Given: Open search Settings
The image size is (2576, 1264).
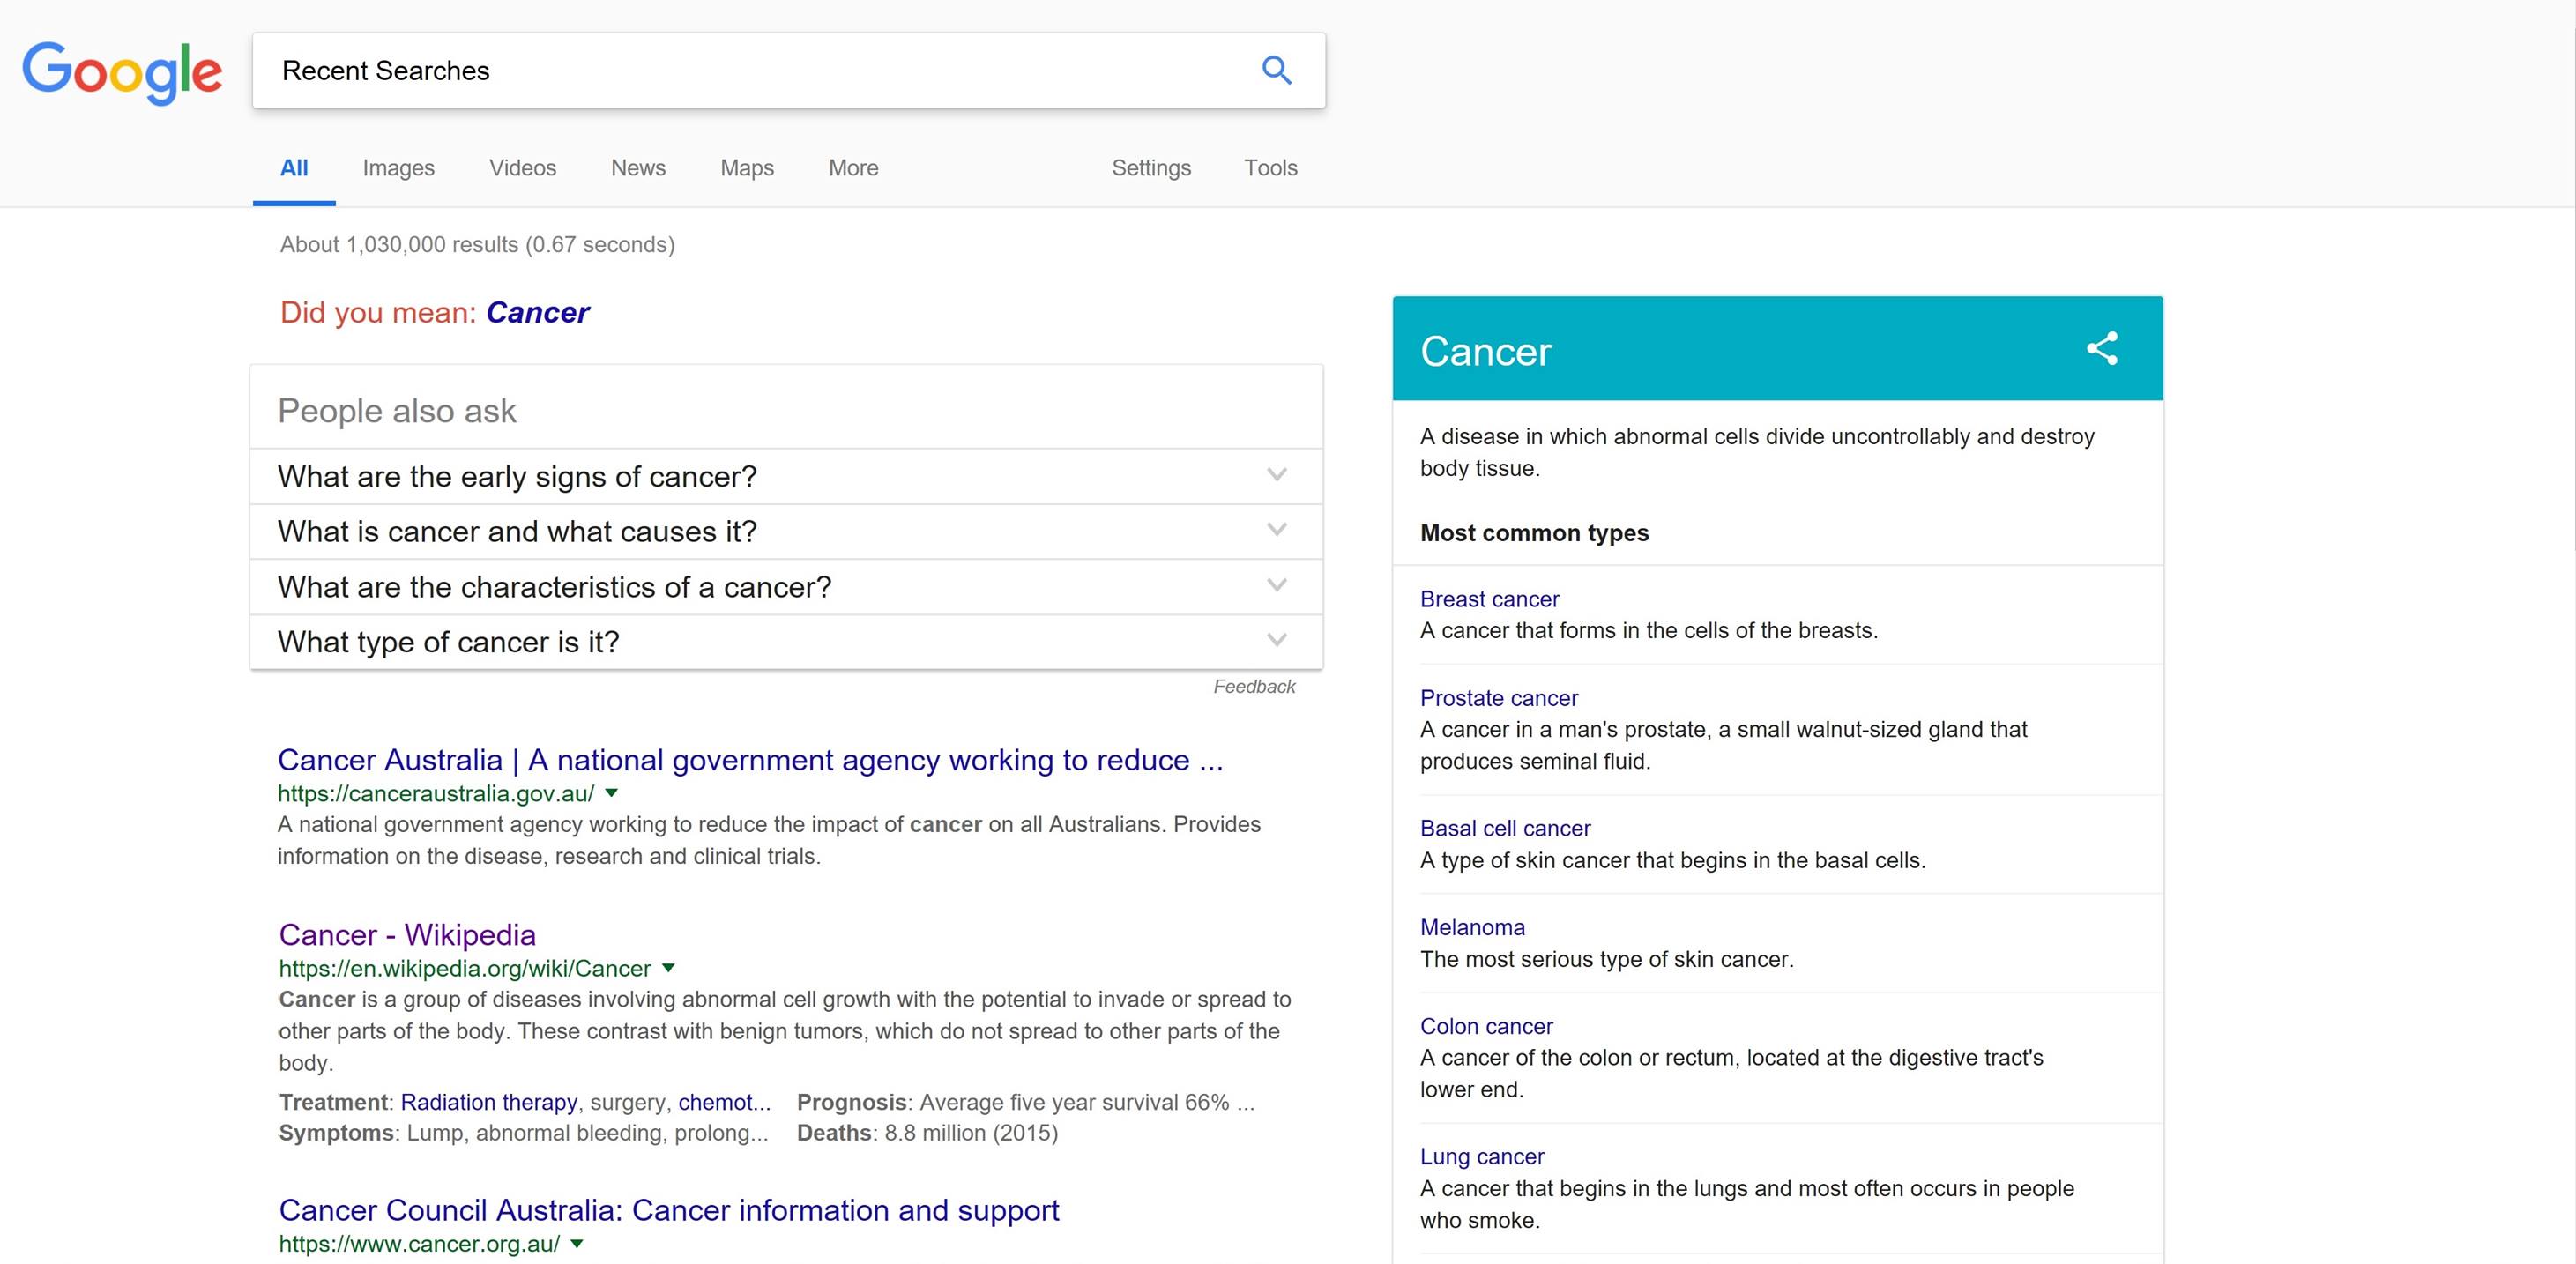Looking at the screenshot, I should click(x=1151, y=168).
